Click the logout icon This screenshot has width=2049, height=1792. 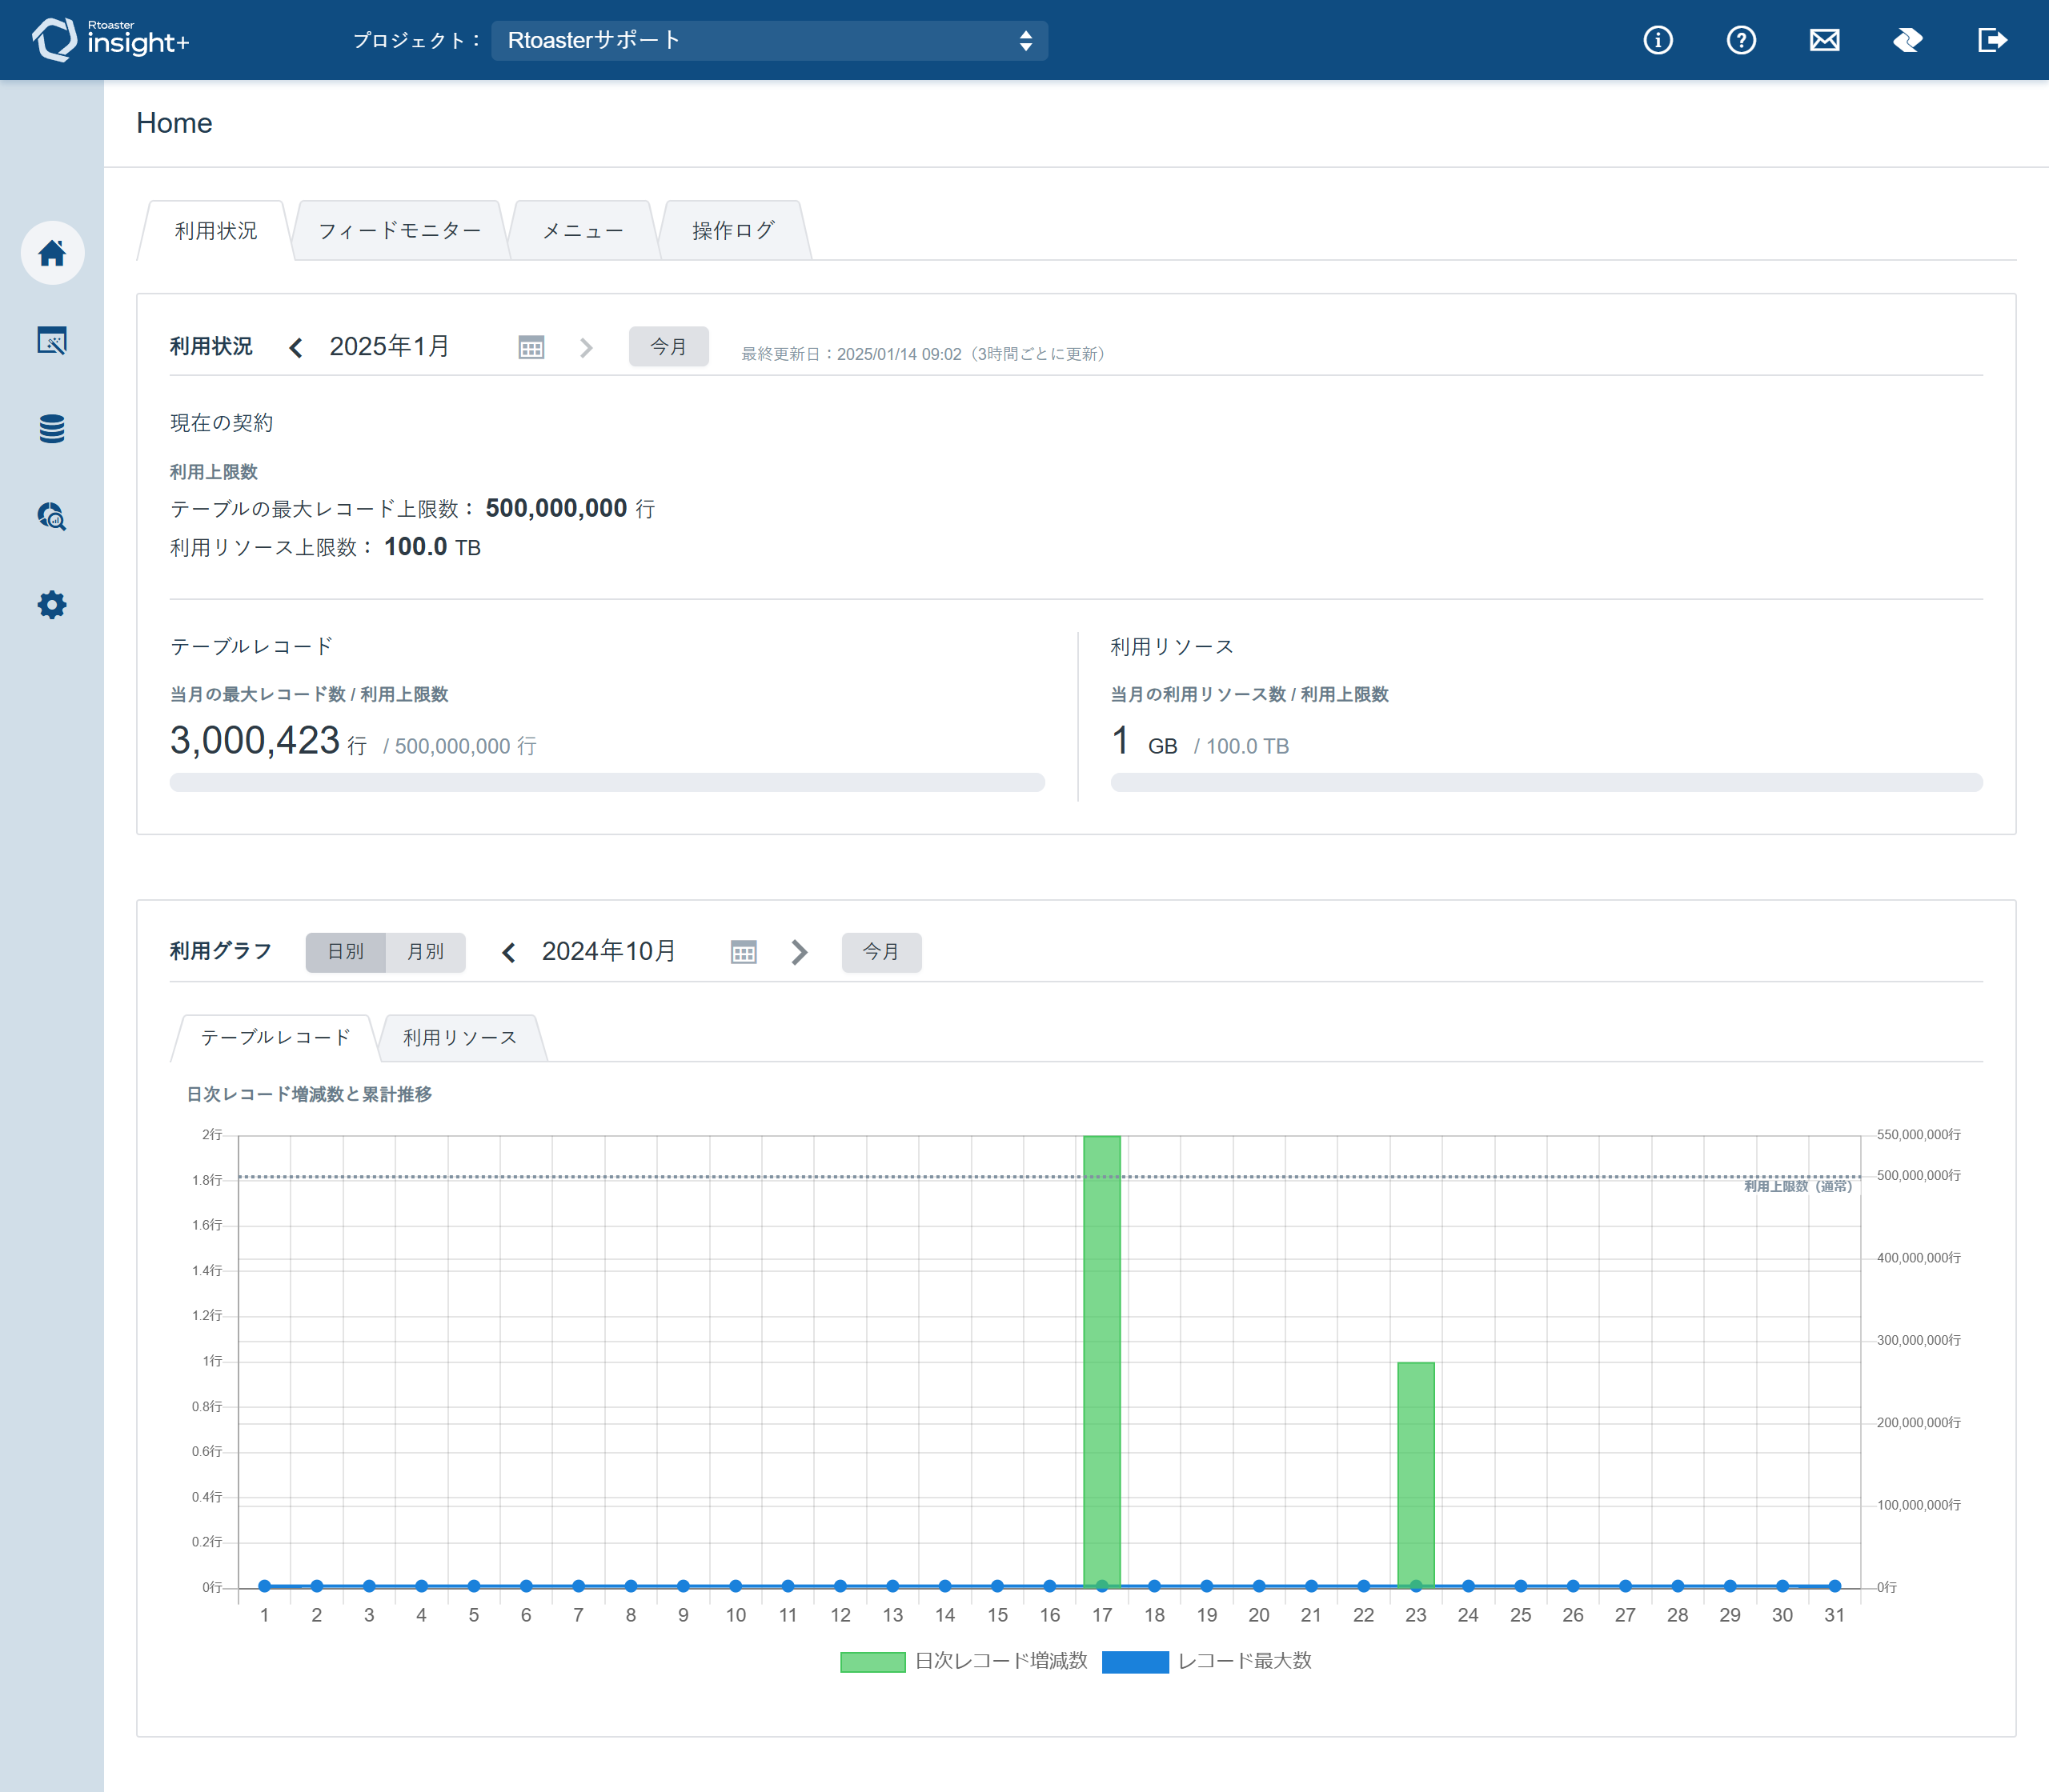pos(1992,40)
